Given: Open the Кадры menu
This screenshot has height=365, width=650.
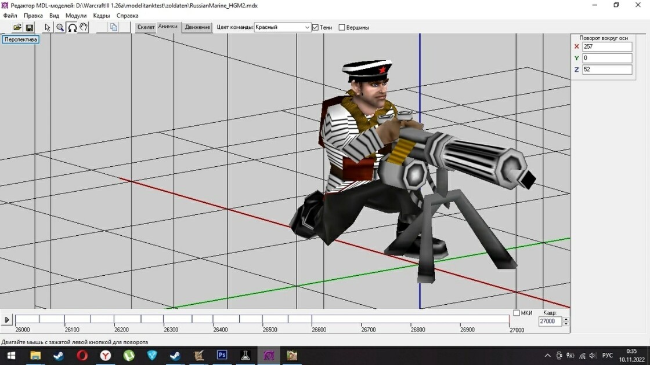Looking at the screenshot, I should [x=101, y=16].
